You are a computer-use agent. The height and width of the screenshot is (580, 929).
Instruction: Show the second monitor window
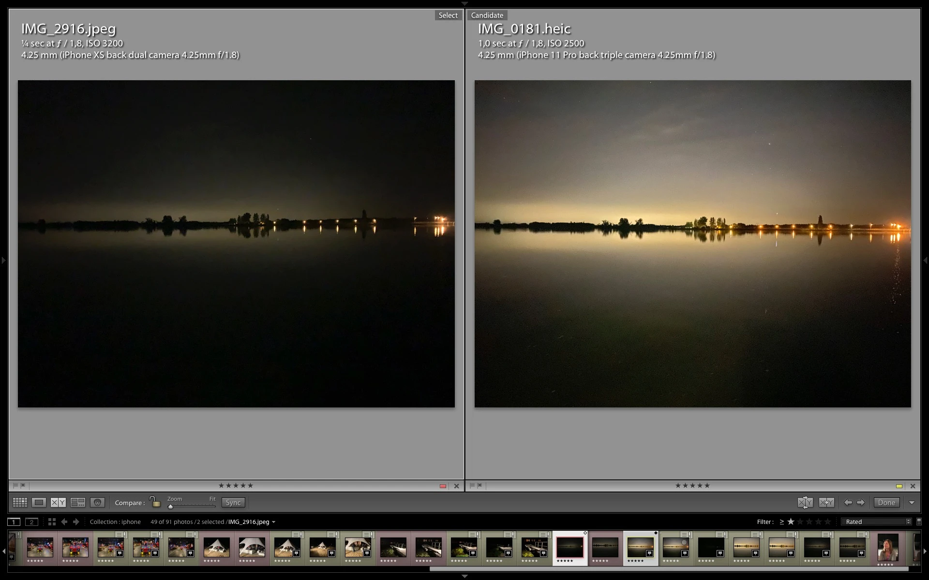31,522
